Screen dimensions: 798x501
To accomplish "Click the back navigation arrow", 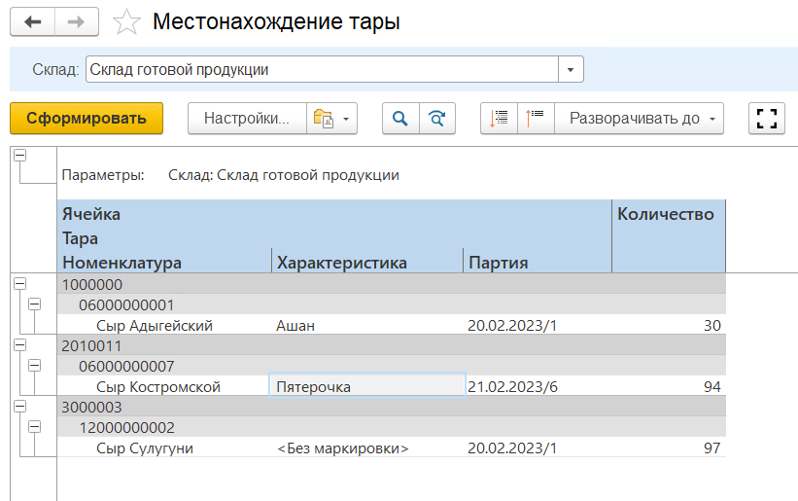I will (32, 22).
